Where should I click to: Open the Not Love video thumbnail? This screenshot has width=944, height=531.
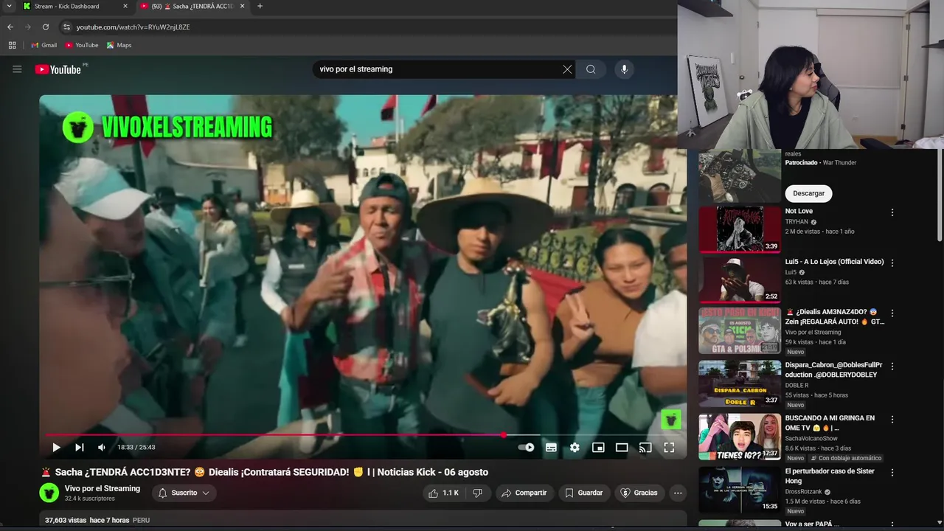[740, 229]
